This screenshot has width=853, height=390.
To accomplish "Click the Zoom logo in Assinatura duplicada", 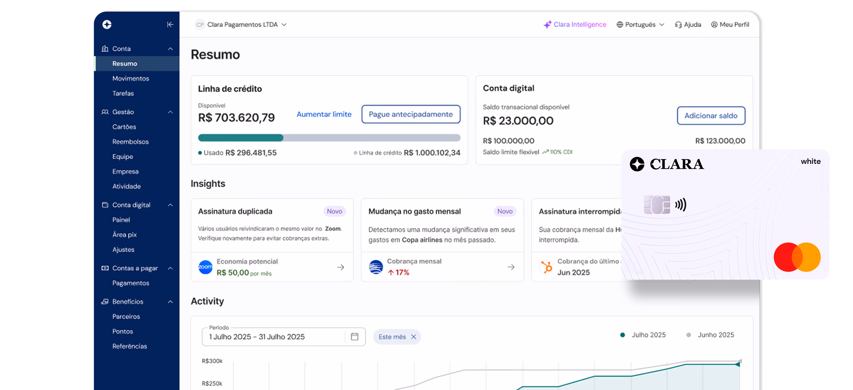I will (205, 267).
